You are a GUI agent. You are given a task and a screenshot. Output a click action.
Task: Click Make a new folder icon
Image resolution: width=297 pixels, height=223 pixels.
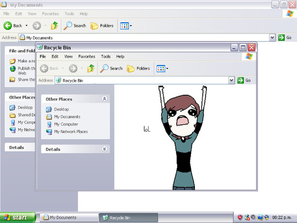click(13, 61)
